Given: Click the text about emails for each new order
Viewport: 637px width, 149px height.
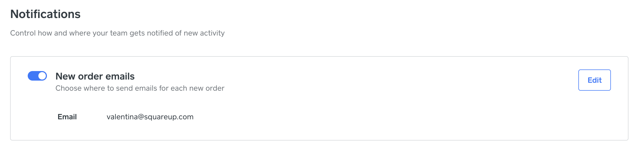Looking at the screenshot, I should pos(140,88).
